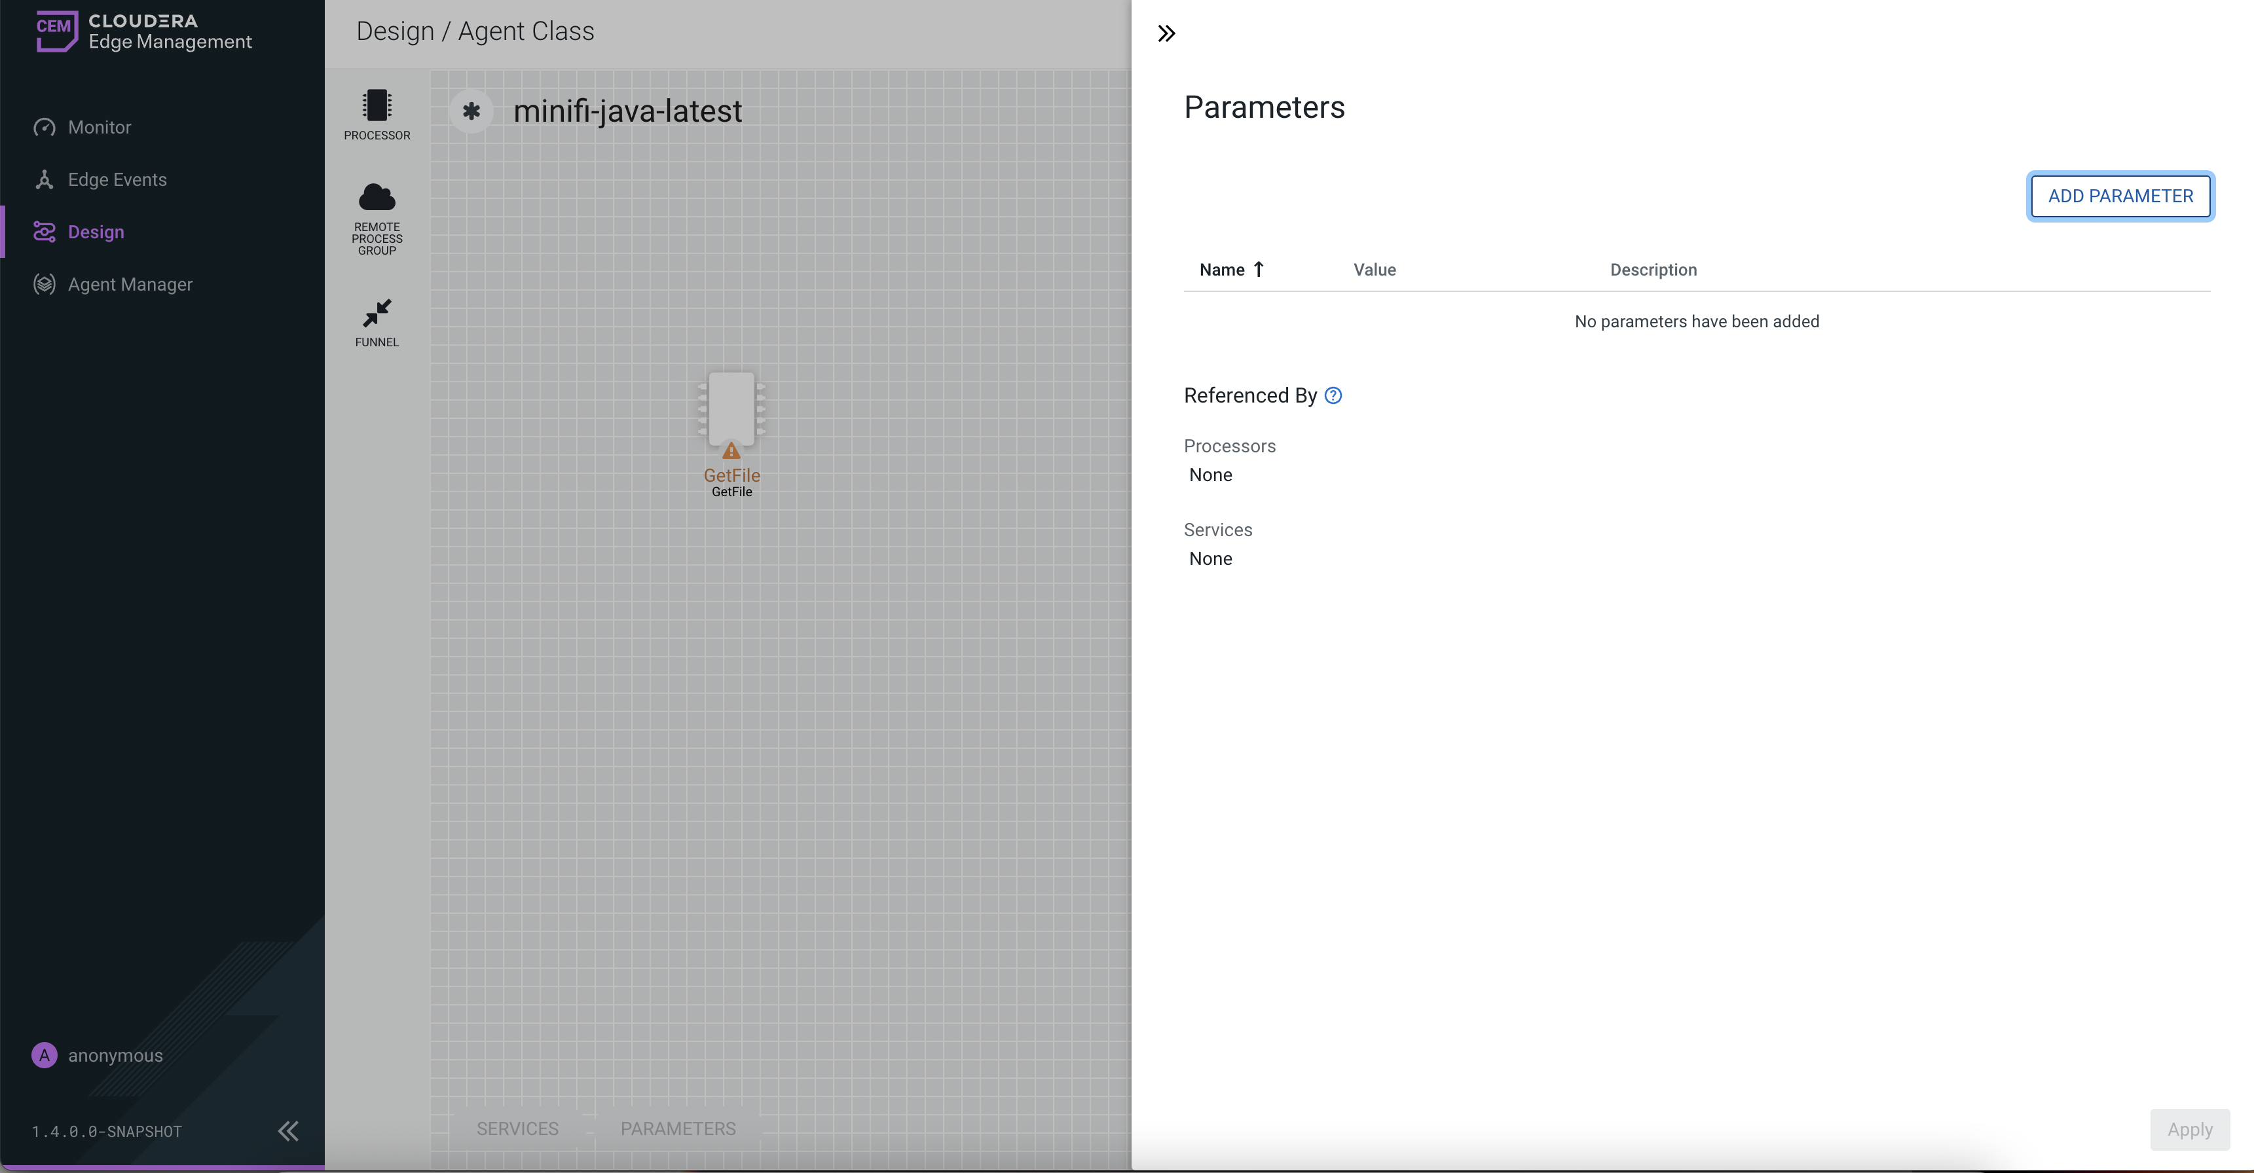Click GetFile processor warning triangle
This screenshot has height=1173, width=2254.
click(731, 452)
